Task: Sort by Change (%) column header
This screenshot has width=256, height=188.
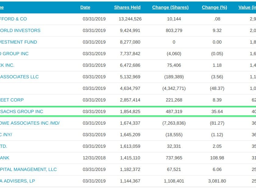Action: click(x=215, y=7)
